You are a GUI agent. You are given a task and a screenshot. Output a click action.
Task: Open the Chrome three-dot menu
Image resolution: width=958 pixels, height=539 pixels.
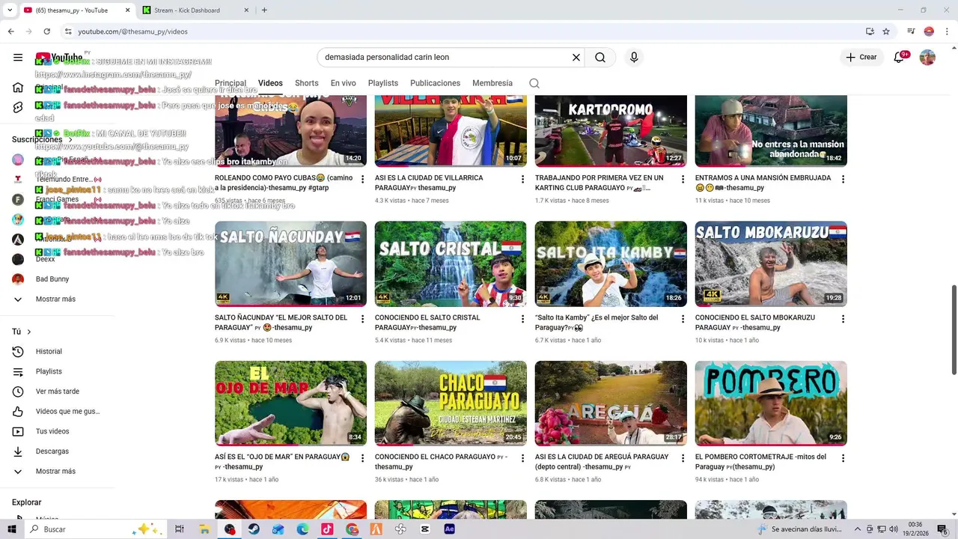click(x=947, y=31)
